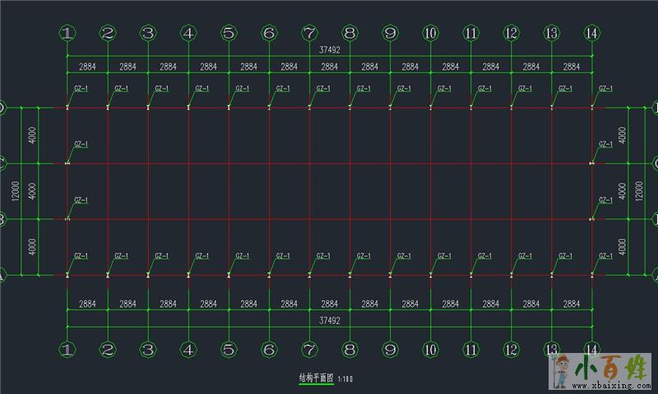This screenshot has width=658, height=394.
Task: Select axis bubble 10 in the bottom row
Action: click(x=430, y=350)
